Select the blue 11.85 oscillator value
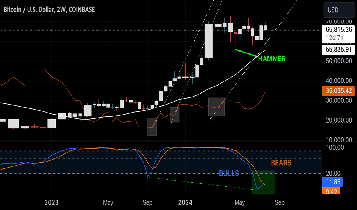 point(332,182)
